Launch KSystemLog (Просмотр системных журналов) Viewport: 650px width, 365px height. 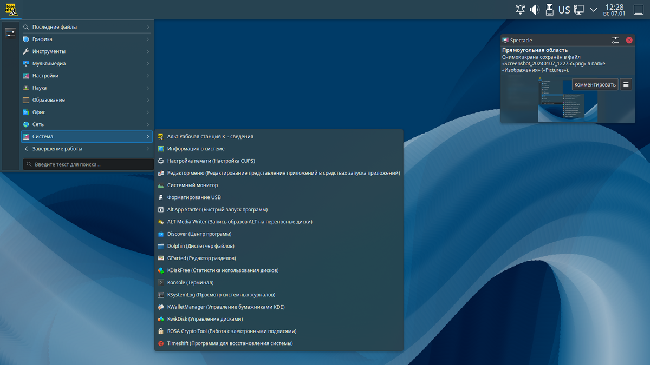(279, 295)
